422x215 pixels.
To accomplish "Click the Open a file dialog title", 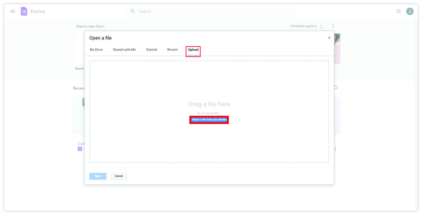I will (100, 38).
